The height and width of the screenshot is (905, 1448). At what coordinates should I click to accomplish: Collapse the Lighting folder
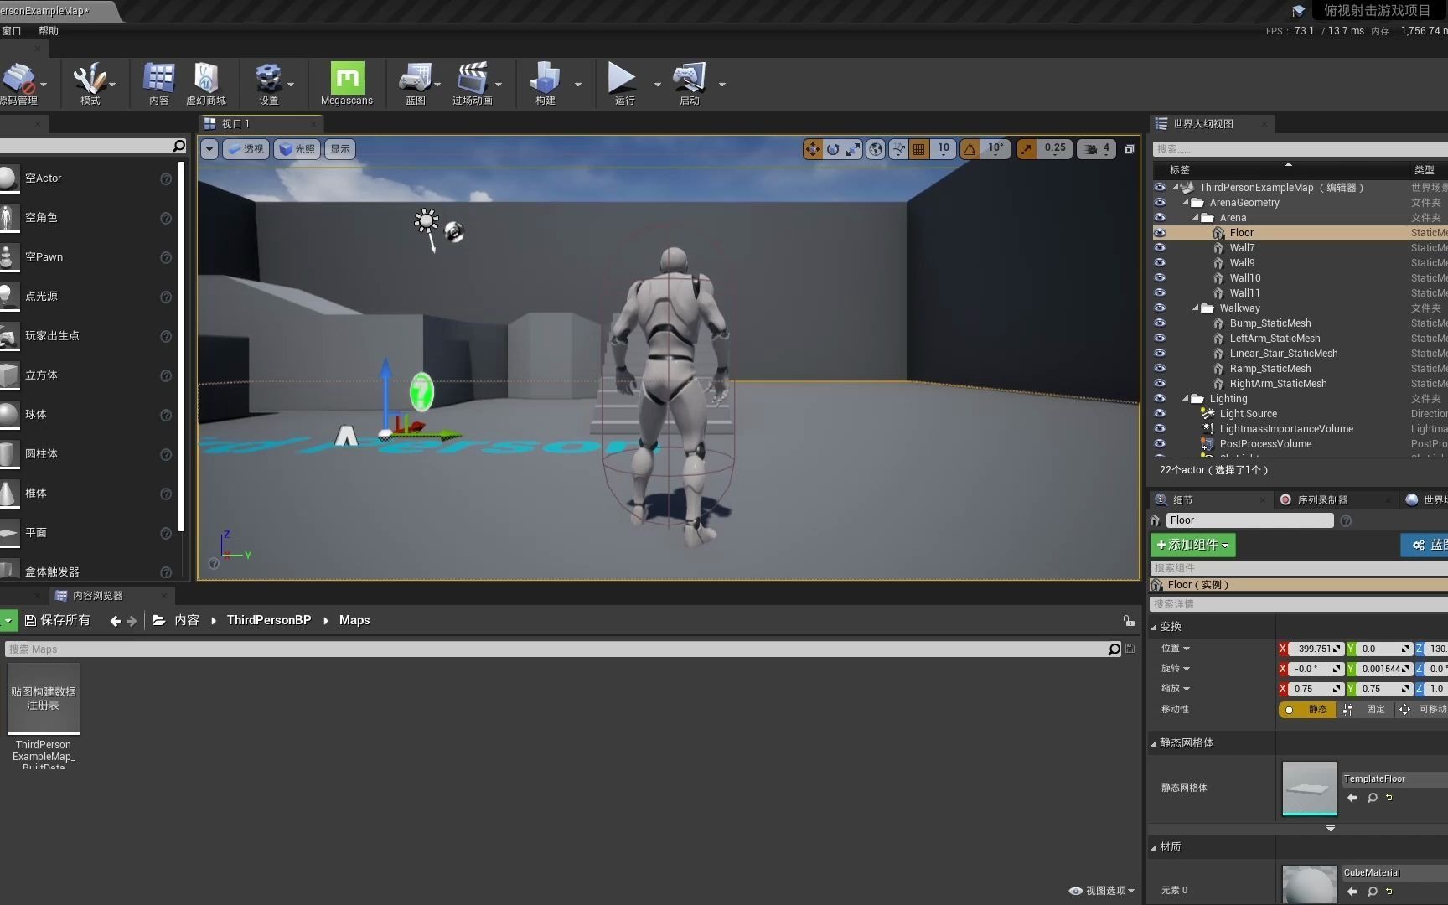pyautogui.click(x=1186, y=399)
